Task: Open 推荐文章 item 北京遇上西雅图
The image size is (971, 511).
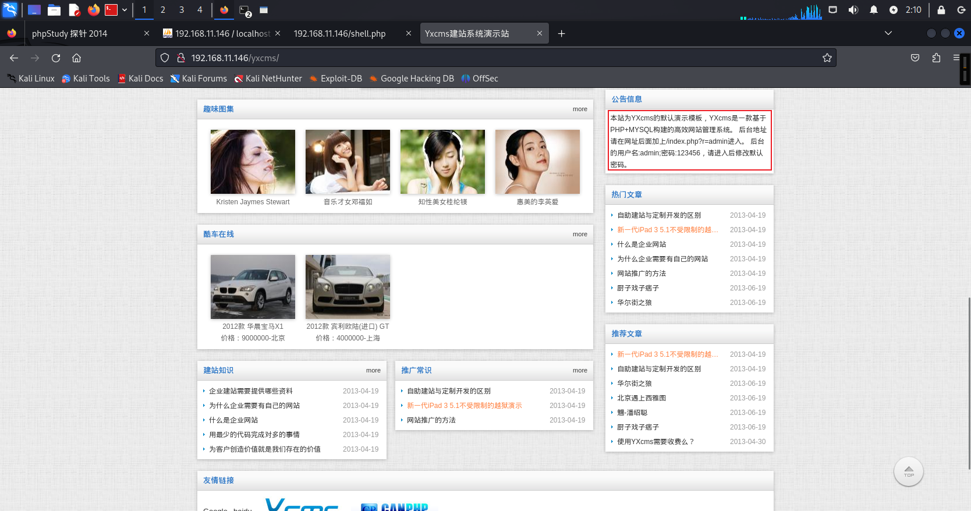Action: click(x=642, y=398)
